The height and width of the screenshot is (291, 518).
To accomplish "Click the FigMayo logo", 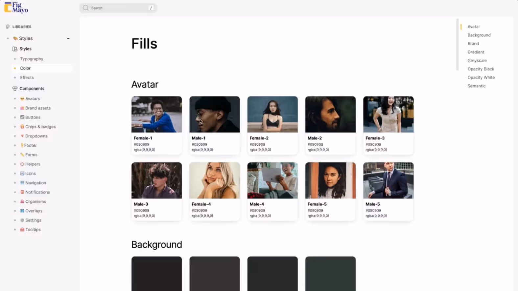I will click(x=16, y=8).
